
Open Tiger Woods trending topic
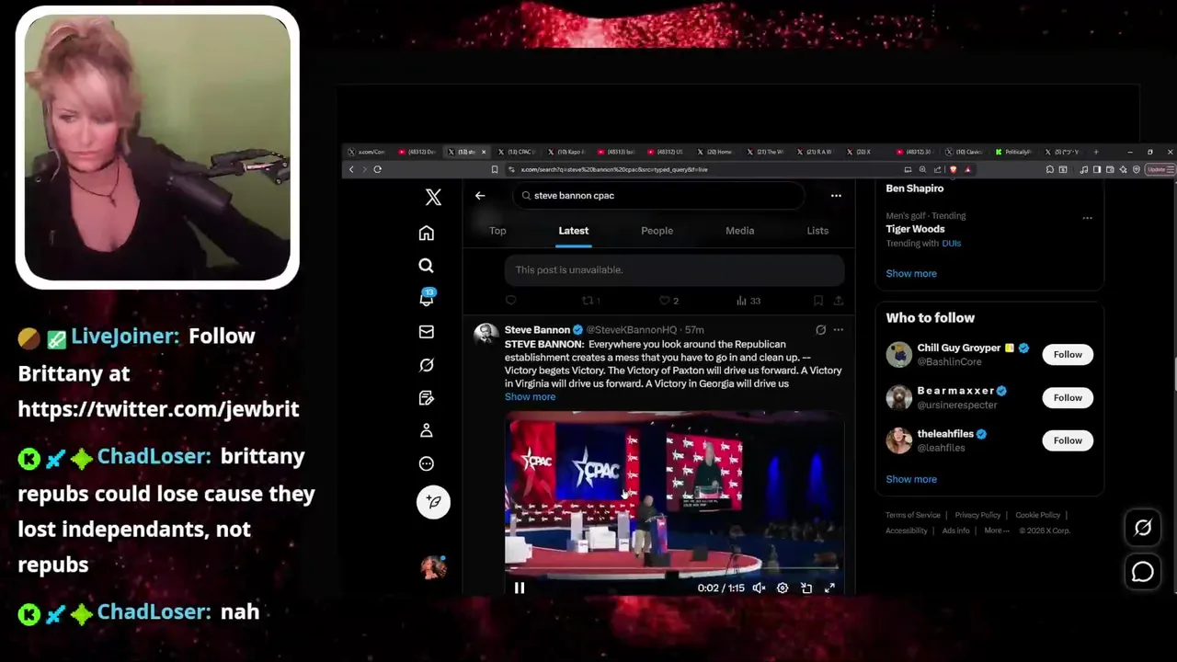coord(915,229)
